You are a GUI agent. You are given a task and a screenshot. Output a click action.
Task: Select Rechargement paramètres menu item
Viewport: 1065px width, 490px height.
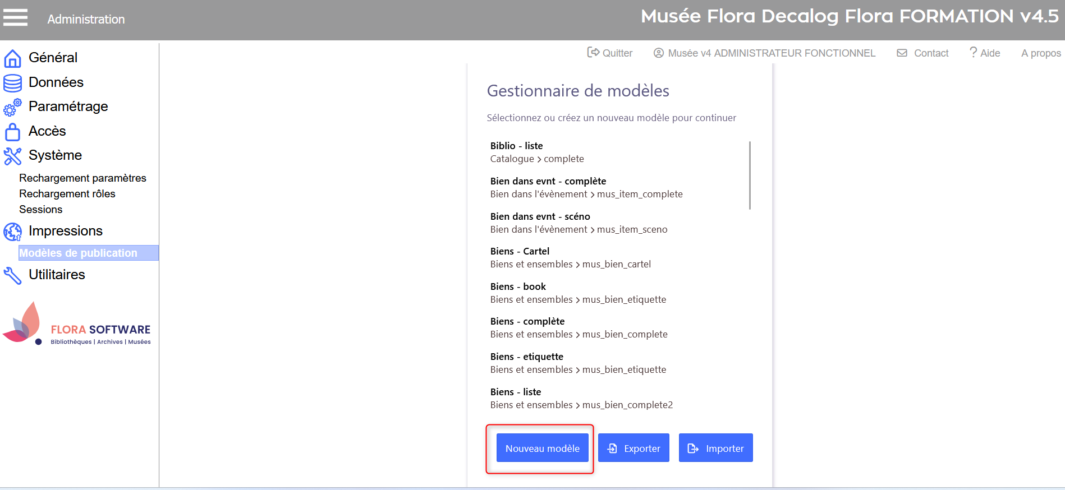[x=82, y=178]
